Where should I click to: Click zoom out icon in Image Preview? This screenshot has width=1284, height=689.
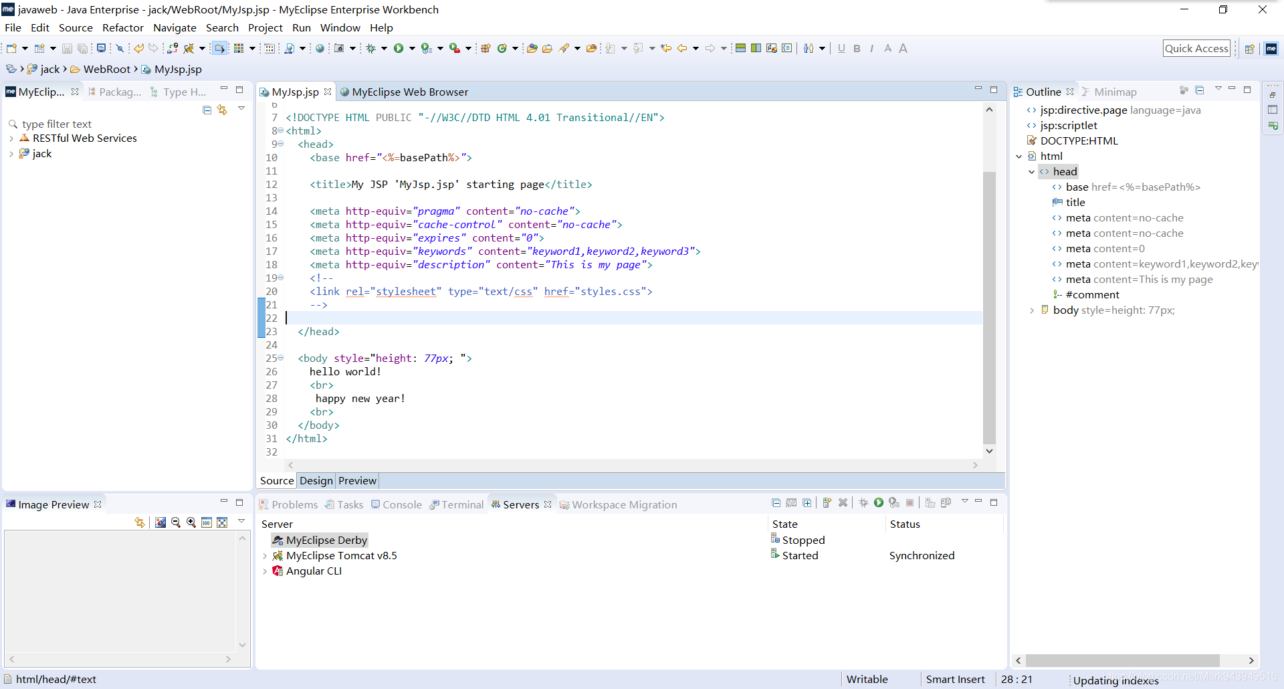pos(176,522)
